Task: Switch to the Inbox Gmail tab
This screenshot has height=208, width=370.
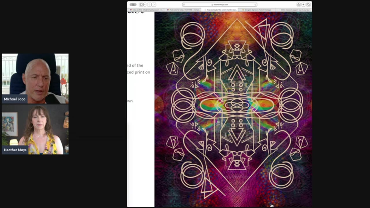Action: pyautogui.click(x=146, y=10)
